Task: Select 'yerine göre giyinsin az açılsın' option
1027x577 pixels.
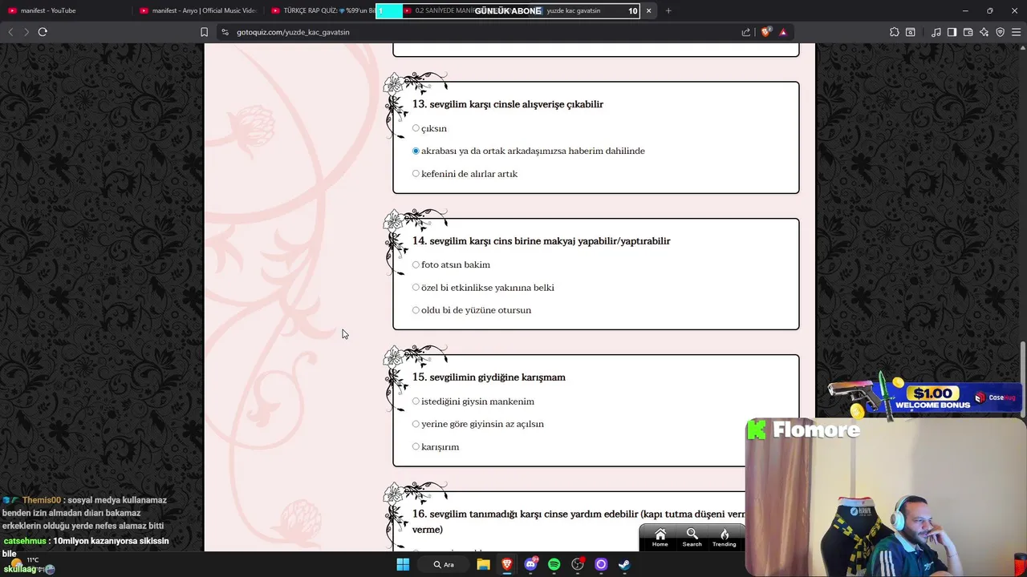Action: [x=416, y=424]
